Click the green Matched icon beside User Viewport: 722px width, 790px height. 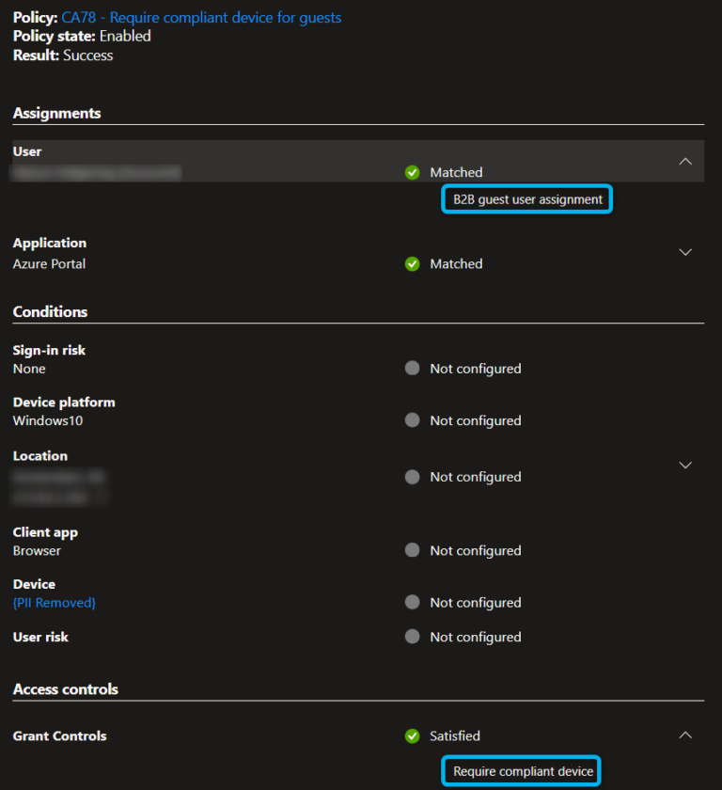click(412, 172)
